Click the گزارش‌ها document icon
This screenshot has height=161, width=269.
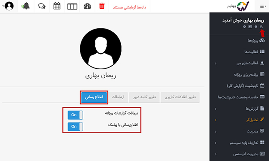[262, 108]
